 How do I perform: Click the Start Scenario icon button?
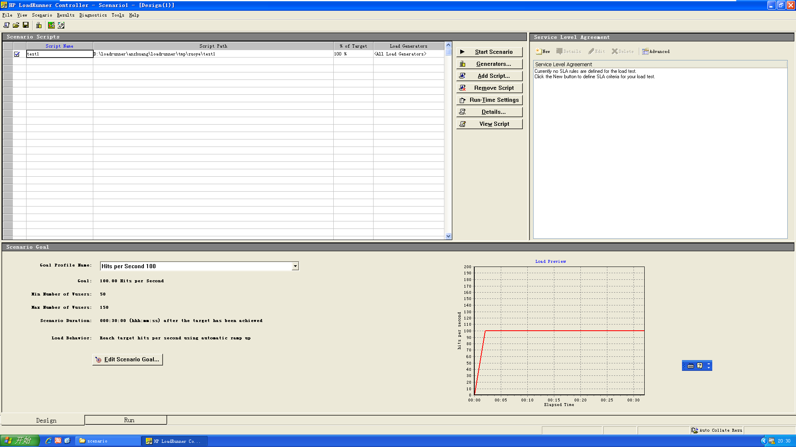click(x=462, y=51)
